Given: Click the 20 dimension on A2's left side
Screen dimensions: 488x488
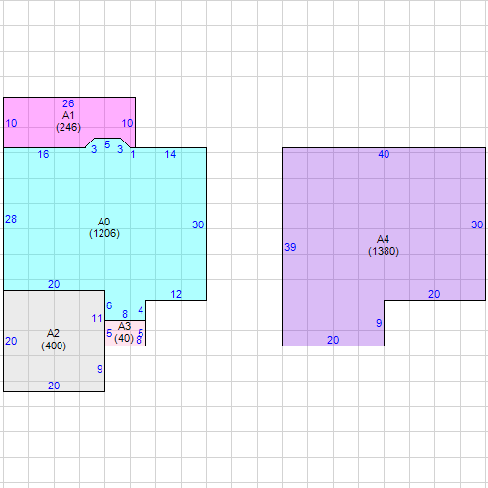Looking at the screenshot, I should [x=11, y=341].
